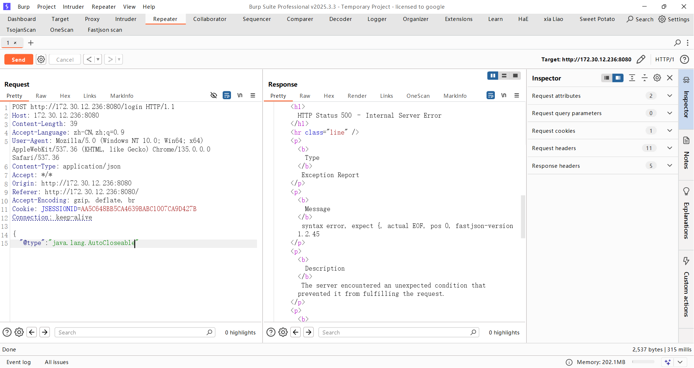694x368 pixels.
Task: Toggle newline display in Response viewer
Action: pos(504,95)
